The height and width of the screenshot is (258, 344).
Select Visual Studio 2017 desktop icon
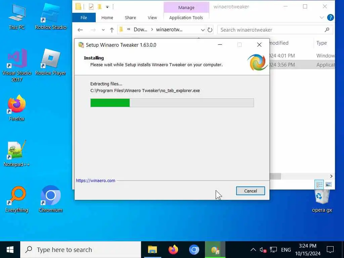point(17,66)
